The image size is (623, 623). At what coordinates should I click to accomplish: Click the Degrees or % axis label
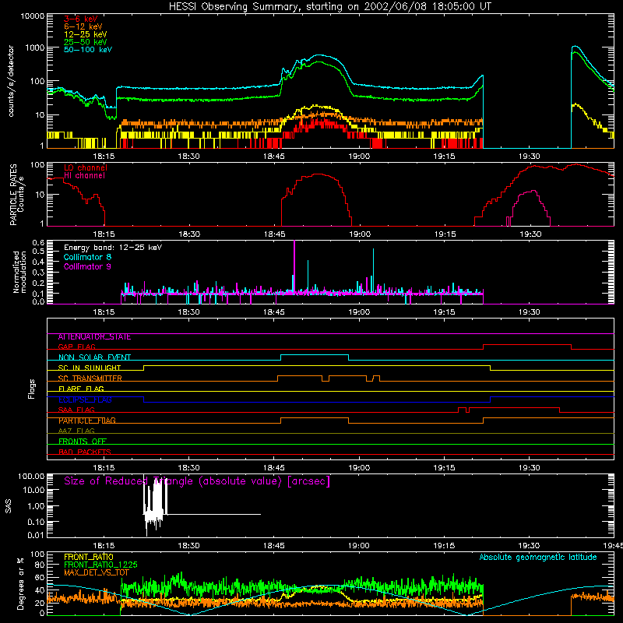click(x=20, y=583)
